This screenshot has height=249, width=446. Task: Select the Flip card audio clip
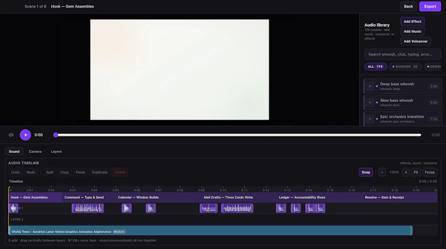point(208,209)
